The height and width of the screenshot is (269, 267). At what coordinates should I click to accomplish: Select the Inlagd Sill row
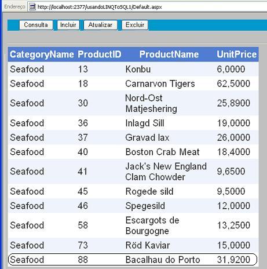point(133,123)
